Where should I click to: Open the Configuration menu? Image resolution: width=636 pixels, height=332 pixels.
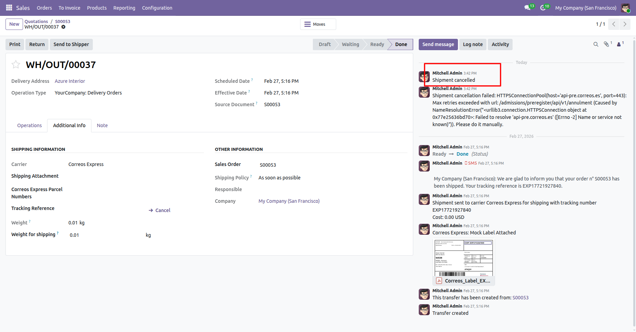click(x=157, y=8)
